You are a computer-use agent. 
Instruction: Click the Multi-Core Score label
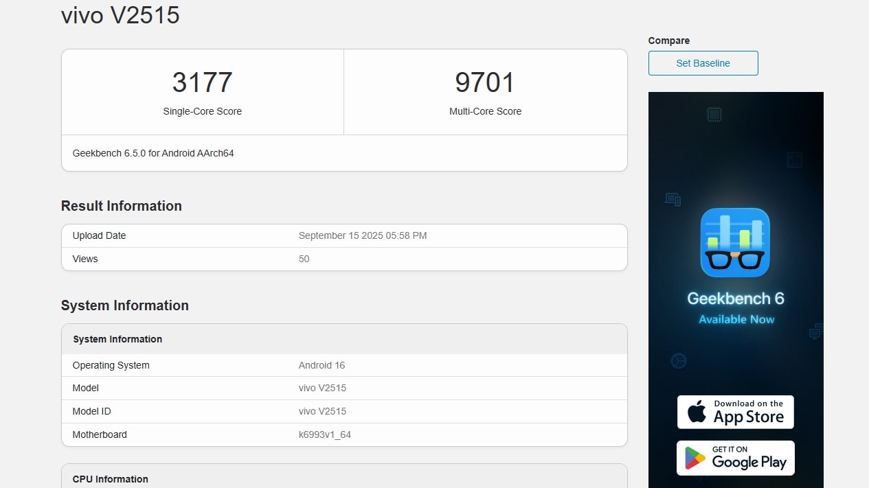[485, 111]
